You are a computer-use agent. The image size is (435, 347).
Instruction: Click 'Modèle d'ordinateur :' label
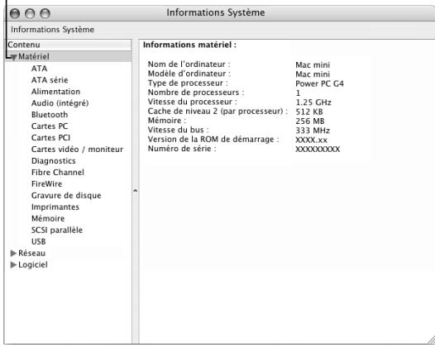189,74
